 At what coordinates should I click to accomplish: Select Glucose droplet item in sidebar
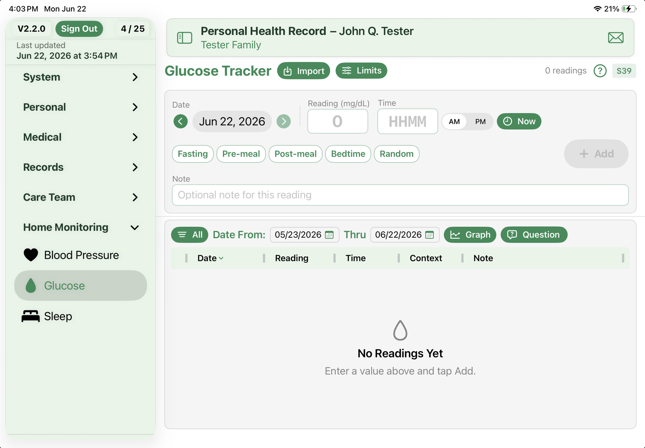tap(81, 286)
